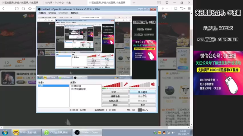This screenshot has height=136, width=243.
Task: Open the 79531 Douyu taskbar item
Action: tap(26, 132)
